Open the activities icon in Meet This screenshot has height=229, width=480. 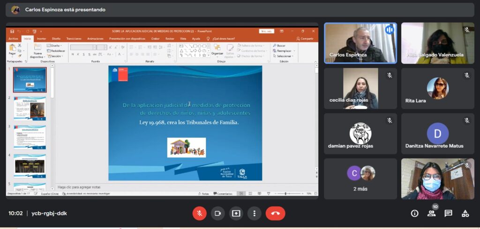(x=465, y=214)
